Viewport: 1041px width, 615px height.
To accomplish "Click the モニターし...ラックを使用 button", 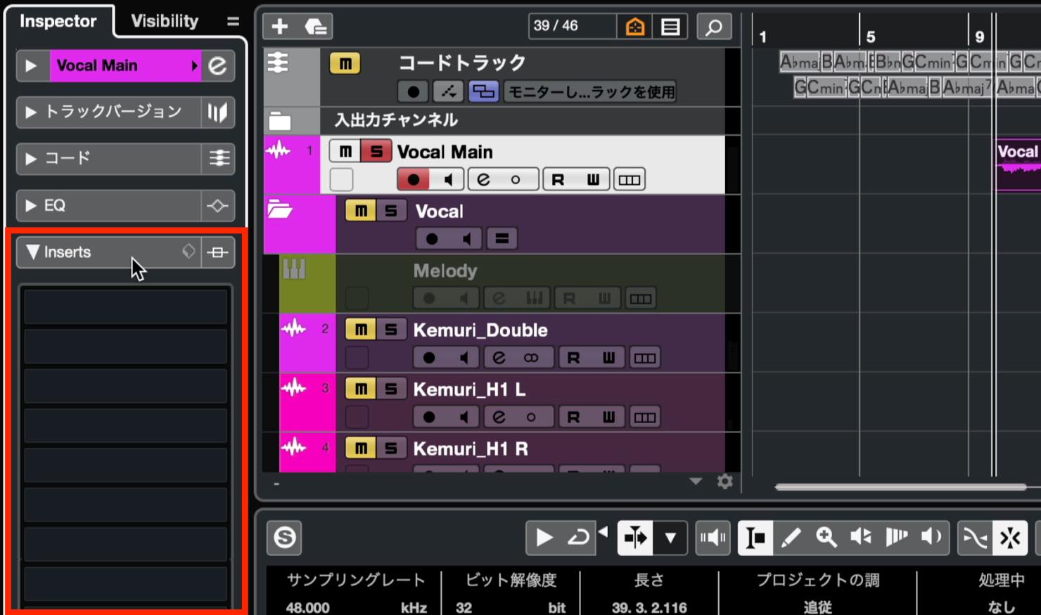I will point(590,91).
